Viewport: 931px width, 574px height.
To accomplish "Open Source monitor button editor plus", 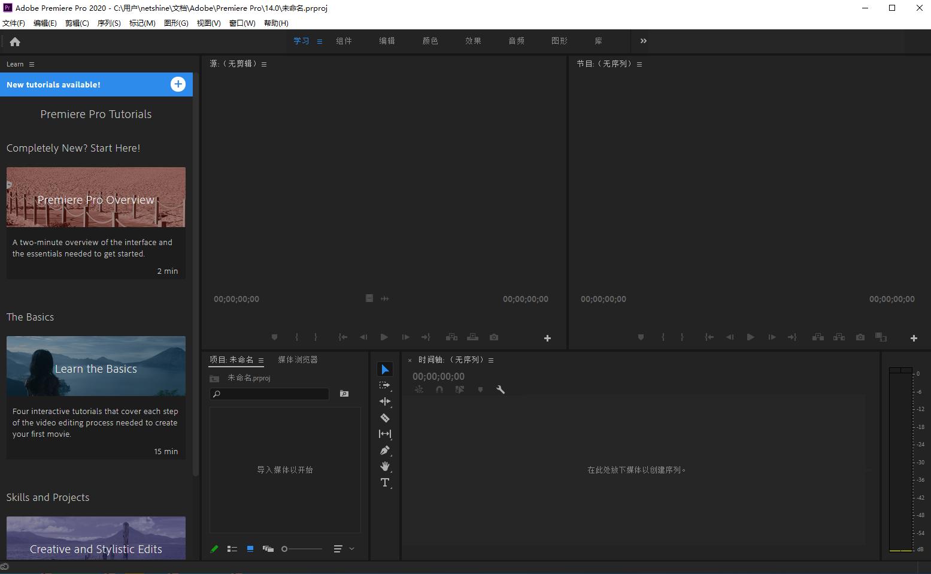I will point(547,339).
